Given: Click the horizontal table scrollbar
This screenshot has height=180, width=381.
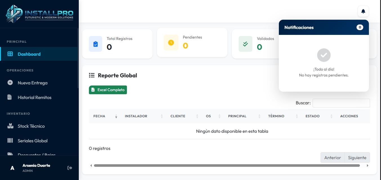Looking at the screenshot, I should click(x=227, y=166).
